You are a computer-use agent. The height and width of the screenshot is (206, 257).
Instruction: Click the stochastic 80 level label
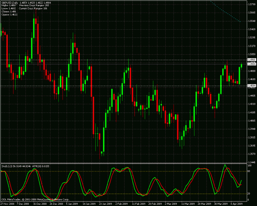click(x=249, y=171)
